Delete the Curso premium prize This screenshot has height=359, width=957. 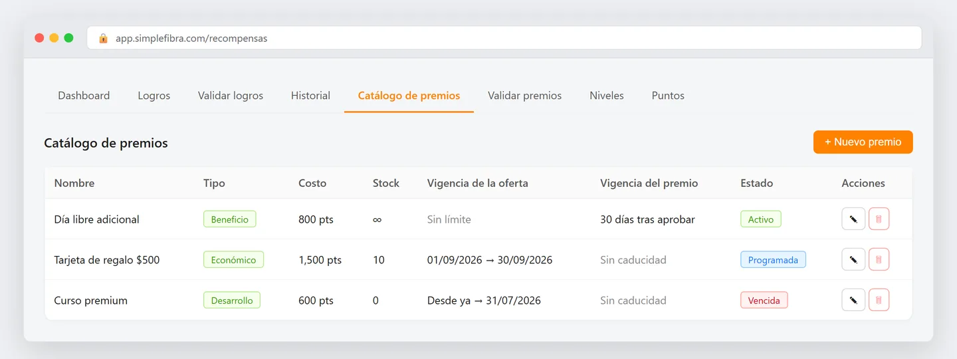pyautogui.click(x=879, y=300)
